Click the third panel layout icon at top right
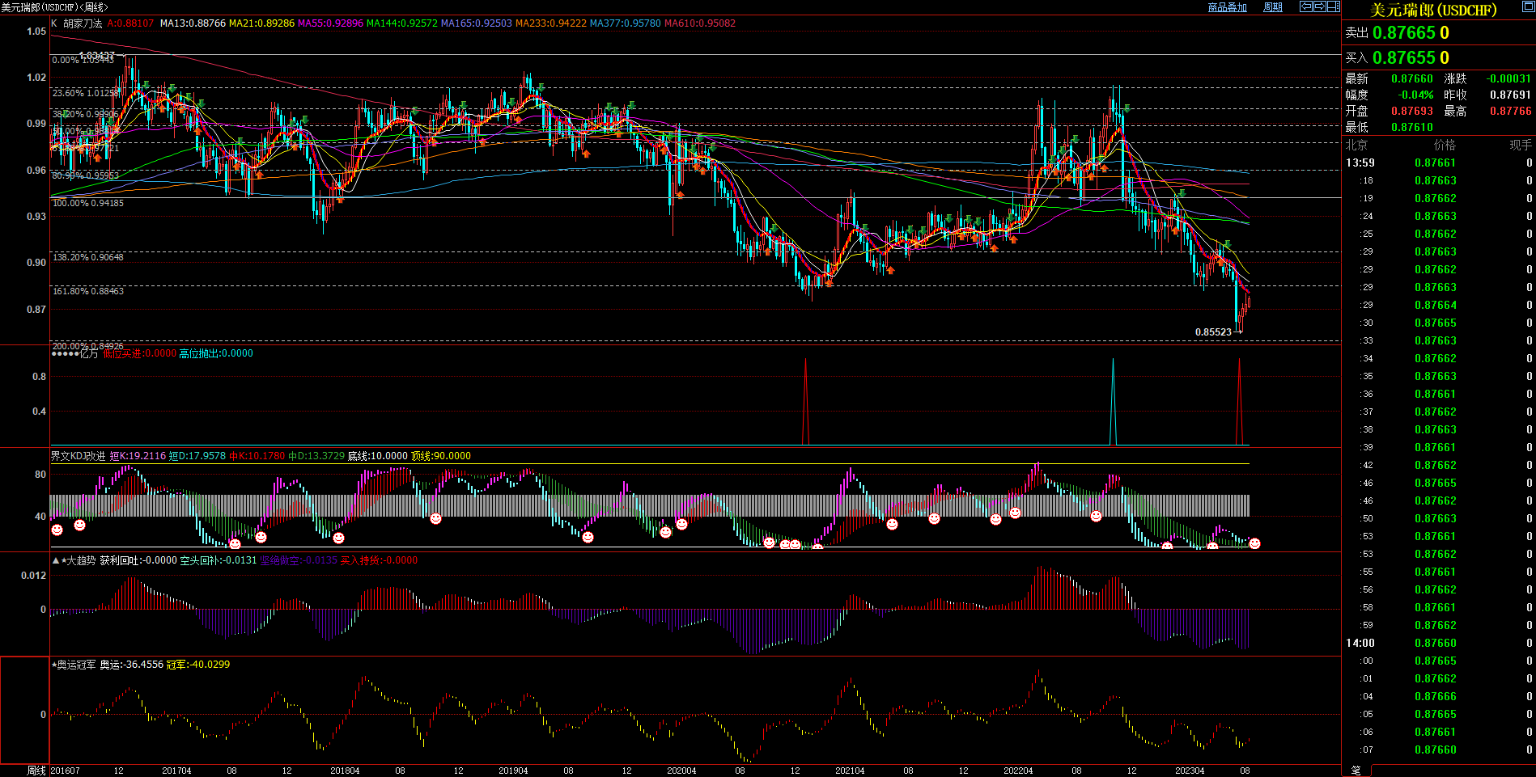Image resolution: width=1536 pixels, height=777 pixels. (1333, 6)
